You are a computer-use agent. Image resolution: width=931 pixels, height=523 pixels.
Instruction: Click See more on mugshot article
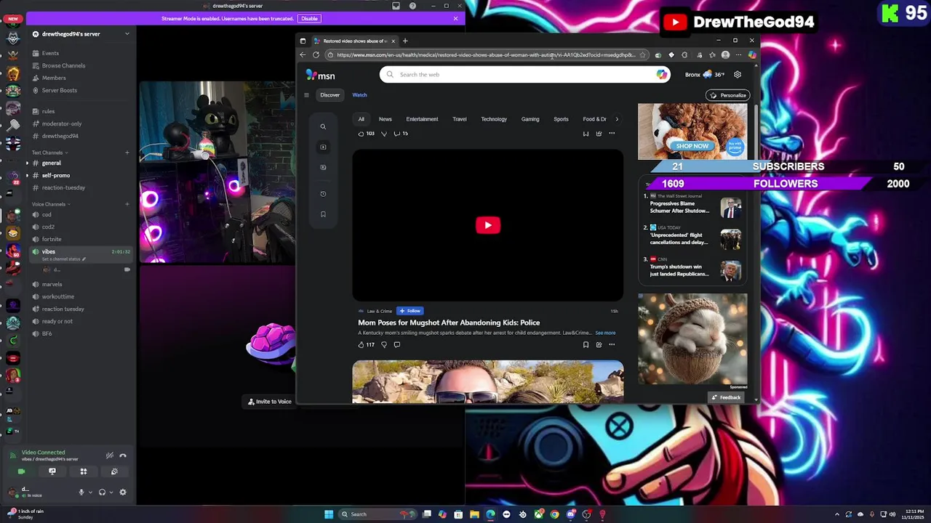(x=605, y=333)
